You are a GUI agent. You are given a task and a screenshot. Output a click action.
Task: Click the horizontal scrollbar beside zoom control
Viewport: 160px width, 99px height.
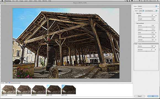[15, 83]
